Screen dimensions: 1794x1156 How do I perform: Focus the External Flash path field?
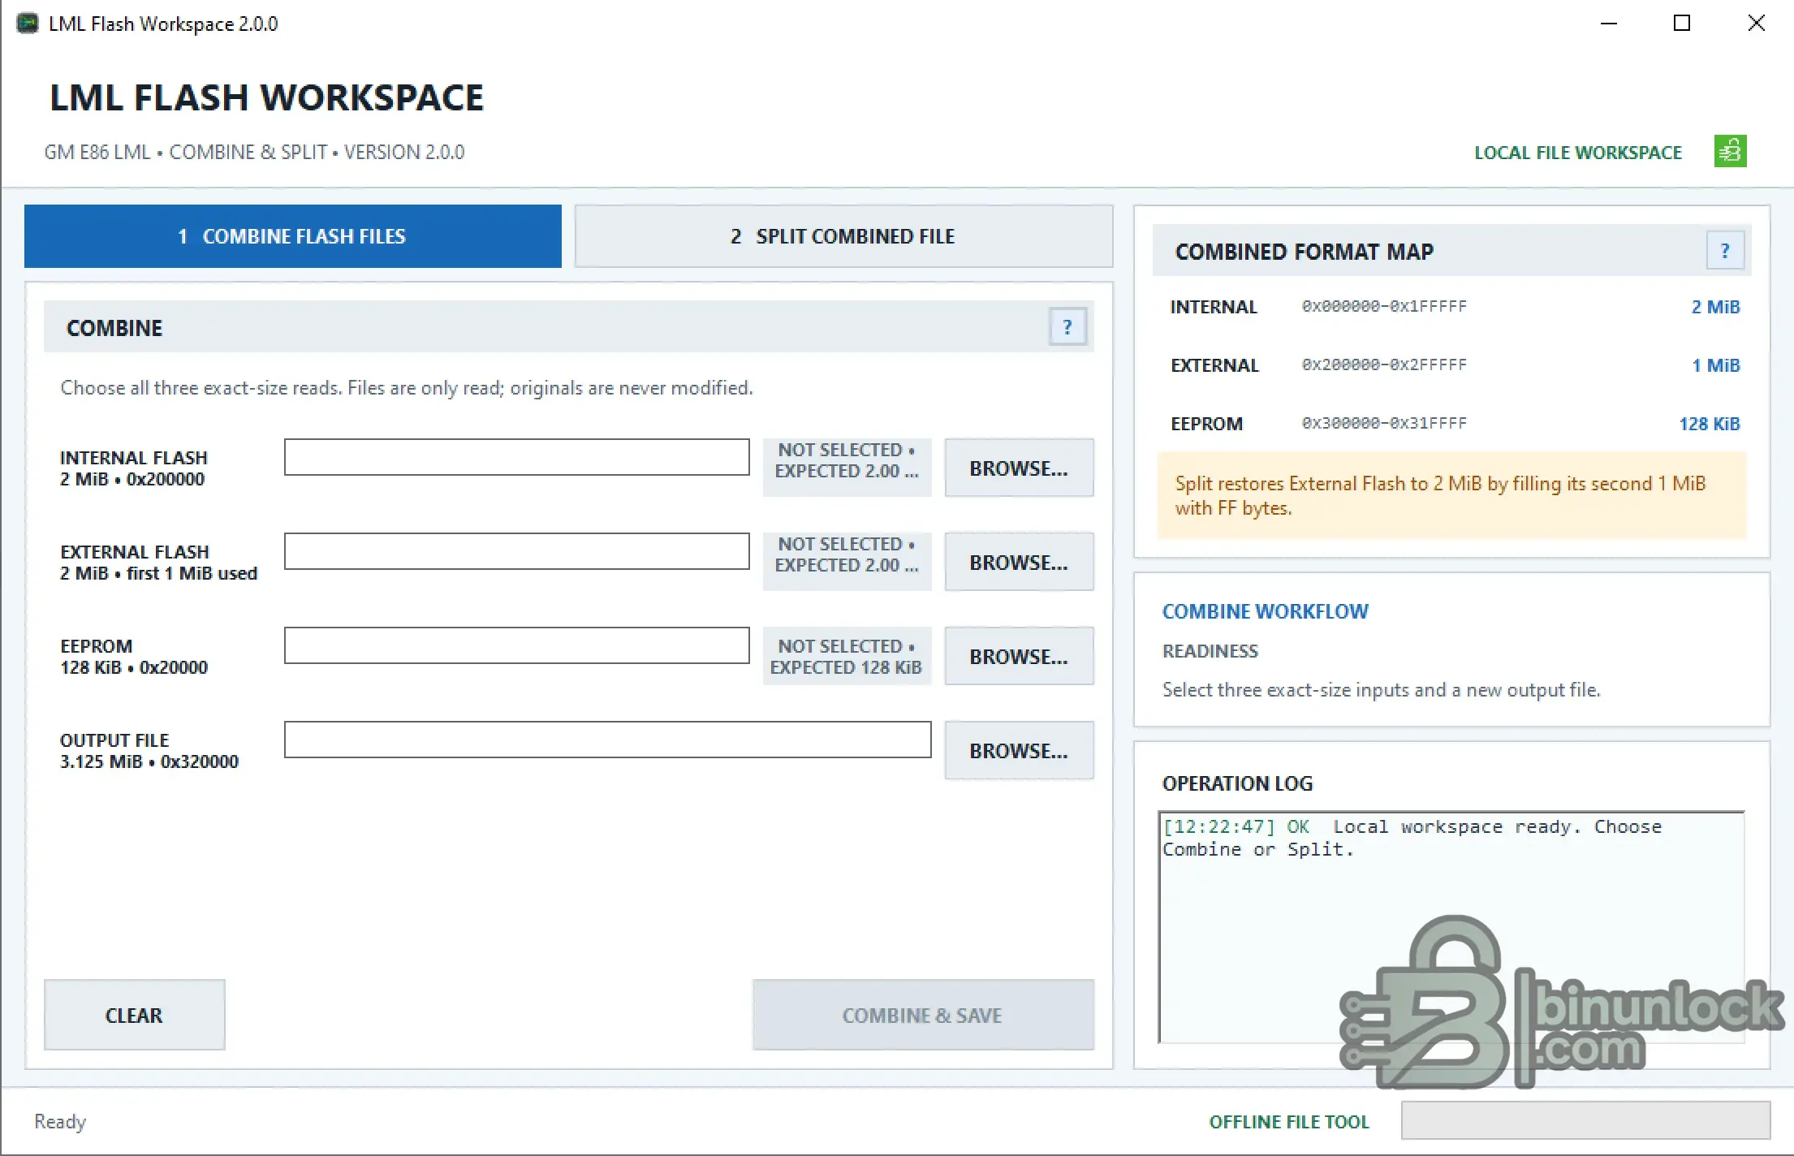517,551
